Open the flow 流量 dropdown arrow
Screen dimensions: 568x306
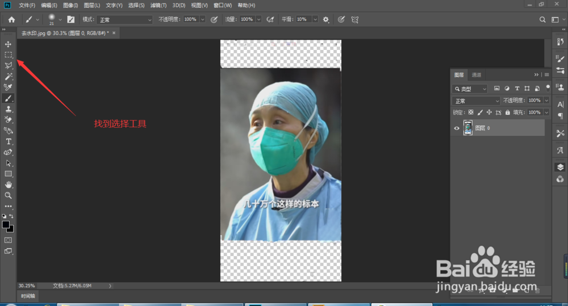(x=258, y=19)
